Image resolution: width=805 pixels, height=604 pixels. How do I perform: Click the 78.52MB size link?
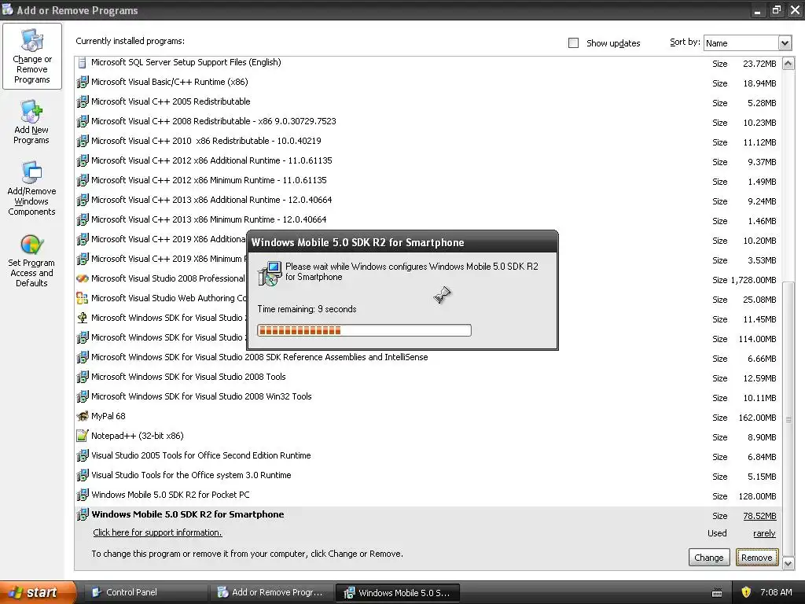[759, 516]
